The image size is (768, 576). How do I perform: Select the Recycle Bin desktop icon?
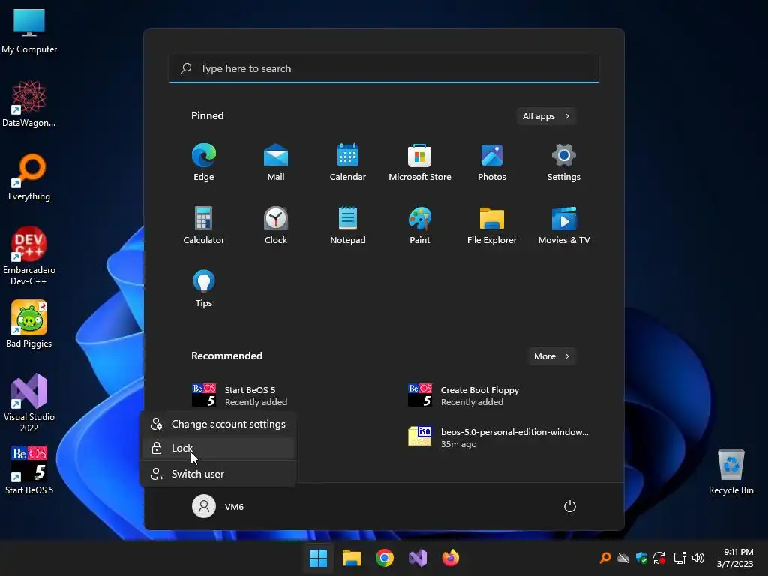730,472
